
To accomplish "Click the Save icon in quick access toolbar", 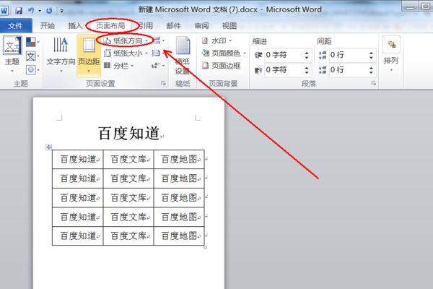I will tap(19, 11).
